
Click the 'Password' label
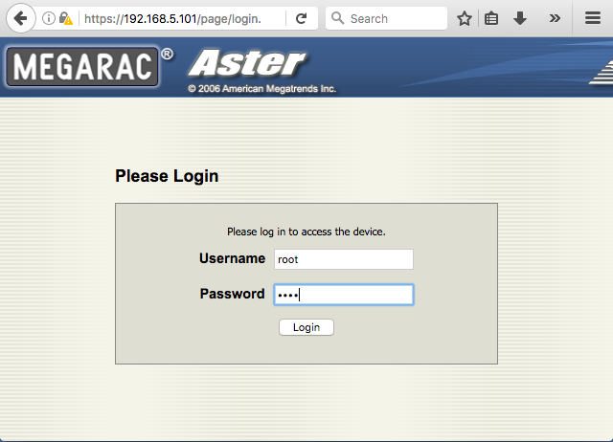pos(232,294)
